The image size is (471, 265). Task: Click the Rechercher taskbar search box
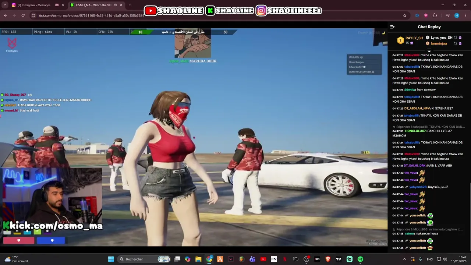pos(145,259)
